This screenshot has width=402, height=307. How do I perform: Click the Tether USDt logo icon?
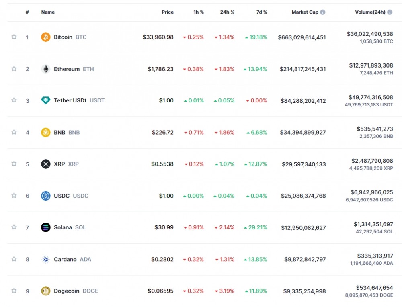click(x=46, y=100)
